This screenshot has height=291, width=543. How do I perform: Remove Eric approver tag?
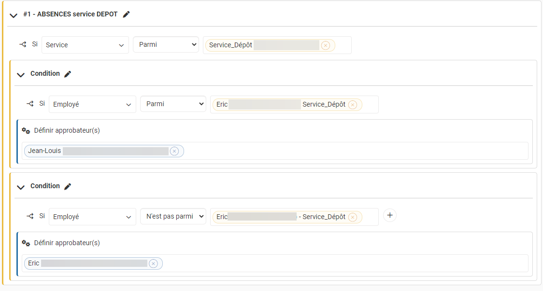pos(153,263)
